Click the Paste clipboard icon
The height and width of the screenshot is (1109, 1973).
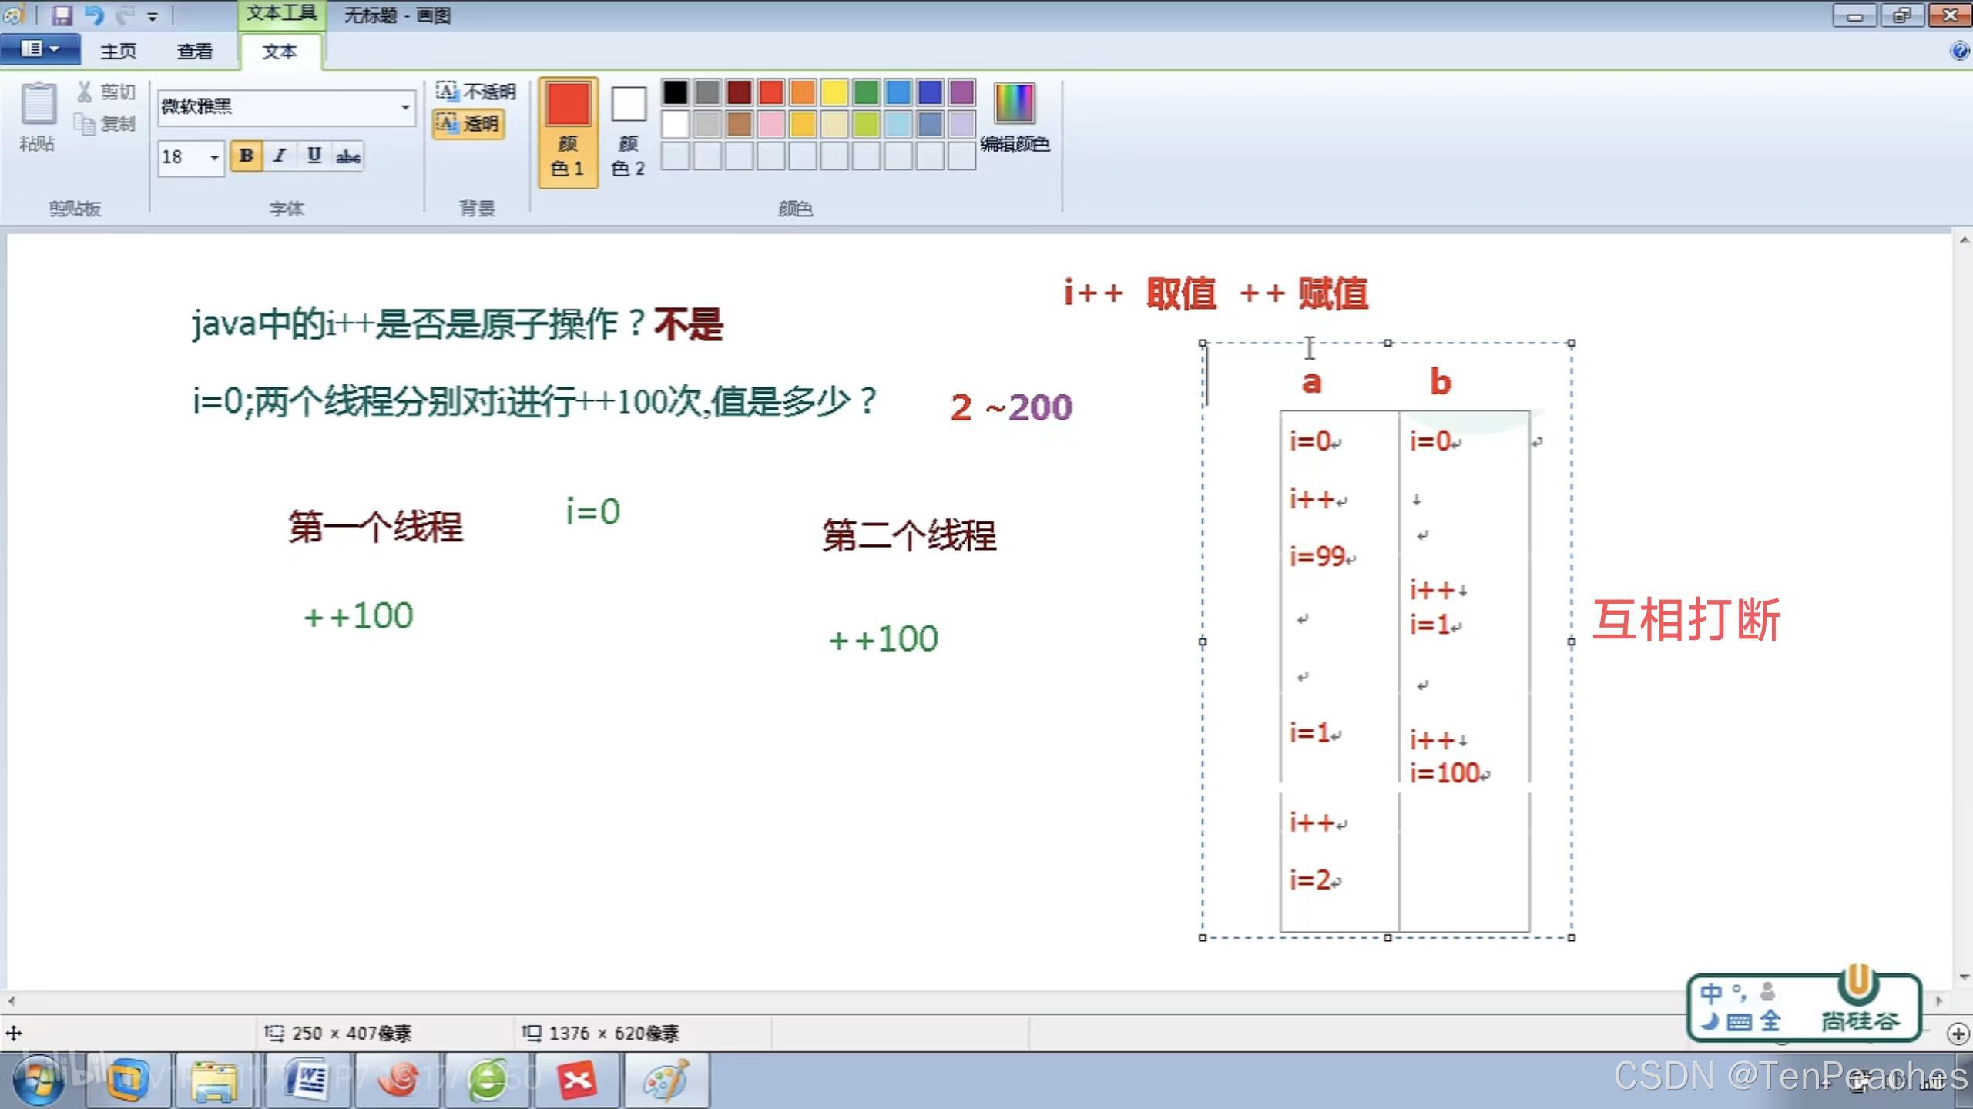[38, 103]
